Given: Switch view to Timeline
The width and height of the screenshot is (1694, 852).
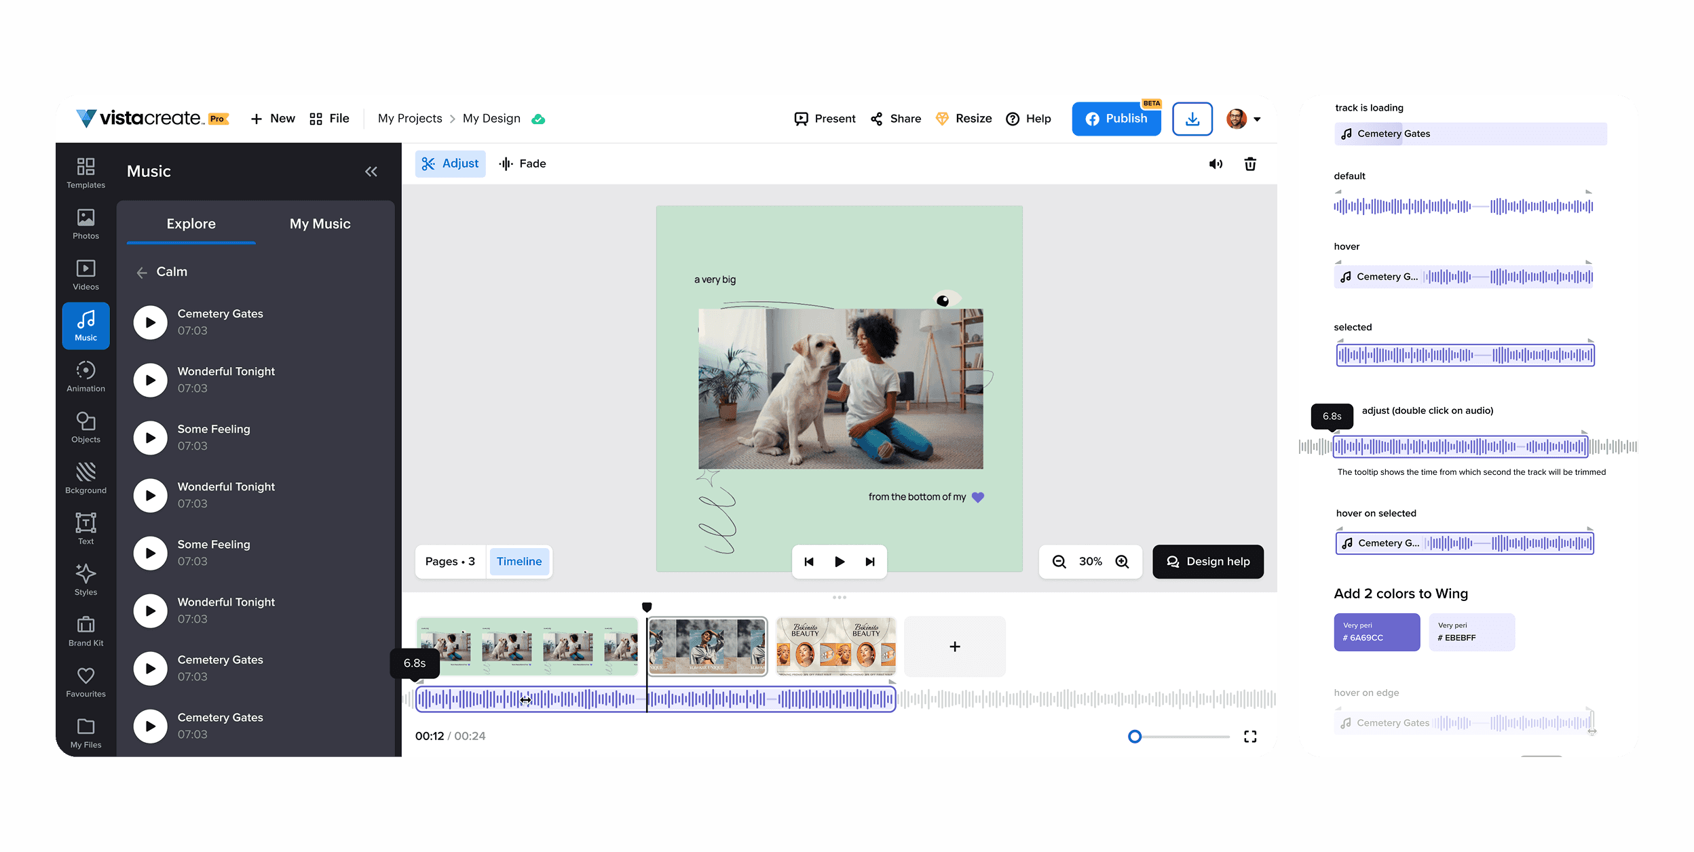Looking at the screenshot, I should pyautogui.click(x=519, y=562).
